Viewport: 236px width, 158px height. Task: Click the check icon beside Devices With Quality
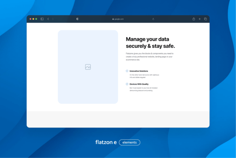coord(127,84)
